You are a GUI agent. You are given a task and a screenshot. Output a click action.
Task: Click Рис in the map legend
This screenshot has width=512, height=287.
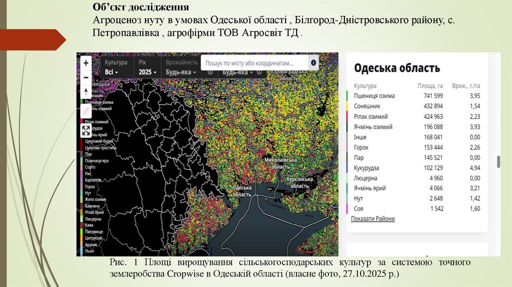(x=88, y=173)
